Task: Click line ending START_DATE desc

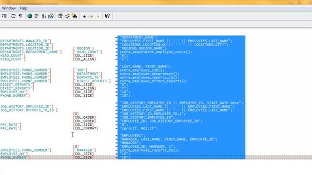Action: coord(181,103)
